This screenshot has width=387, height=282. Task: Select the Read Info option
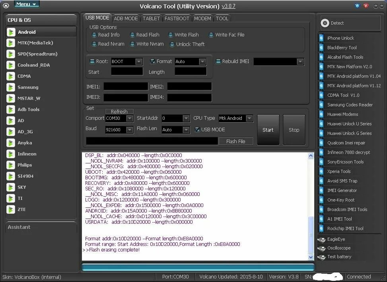94,35
